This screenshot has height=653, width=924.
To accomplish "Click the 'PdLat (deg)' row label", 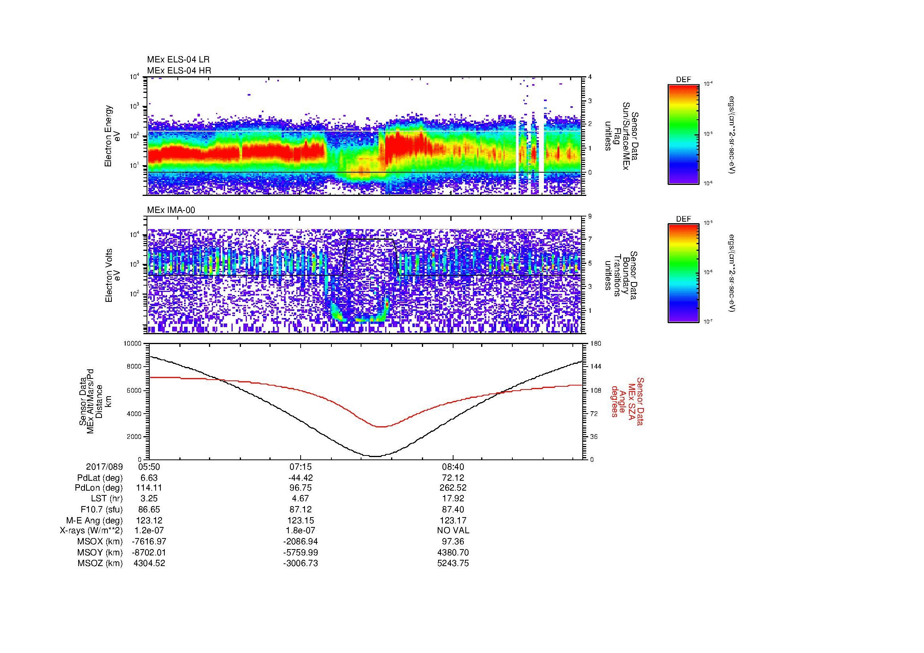I will pos(100,478).
